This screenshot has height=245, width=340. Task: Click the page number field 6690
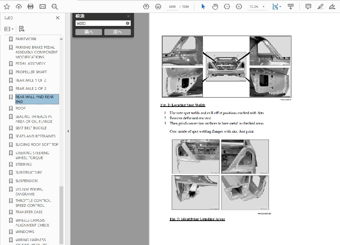coord(172,7)
